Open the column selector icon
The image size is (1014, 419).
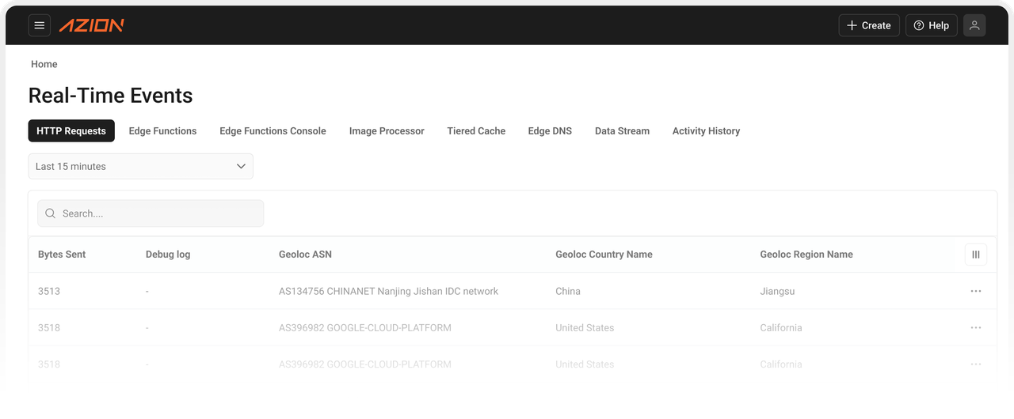975,255
